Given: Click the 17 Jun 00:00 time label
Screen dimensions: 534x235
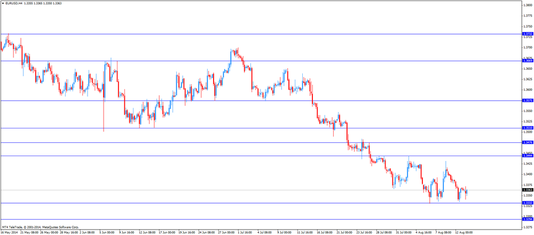Looking at the screenshot, I should (x=168, y=233).
